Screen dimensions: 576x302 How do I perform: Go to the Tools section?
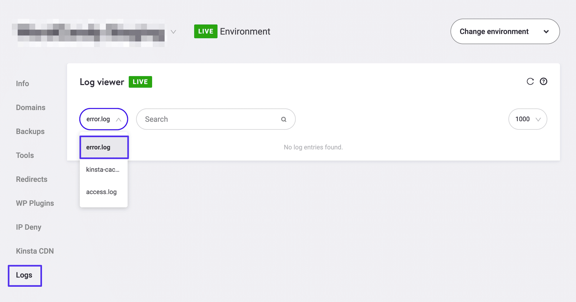point(25,155)
